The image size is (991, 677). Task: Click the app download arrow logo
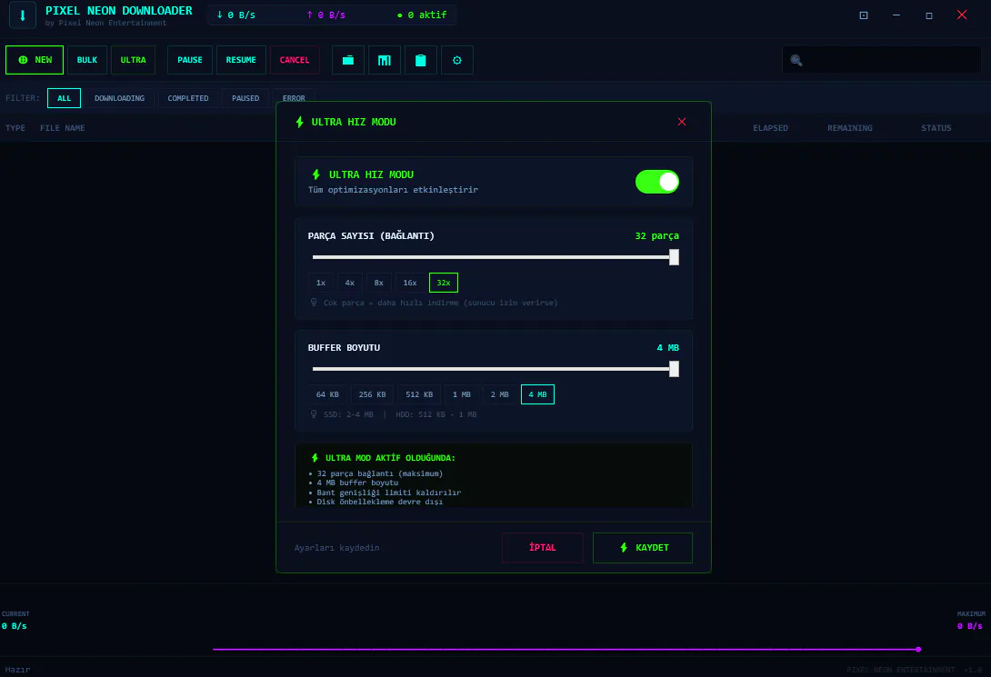(x=23, y=15)
